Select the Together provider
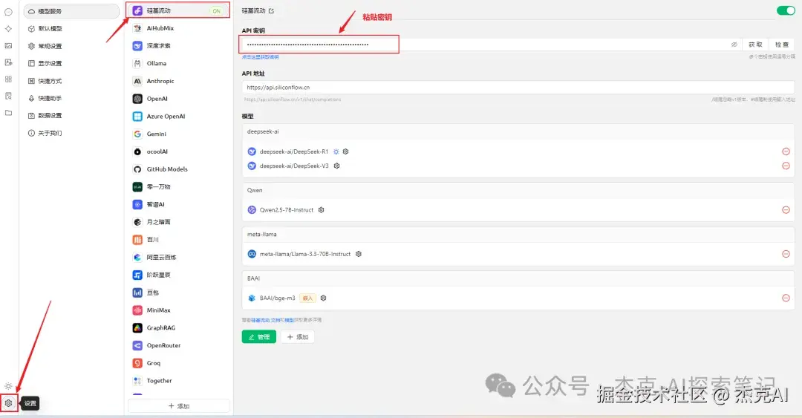802x418 pixels. click(x=178, y=381)
